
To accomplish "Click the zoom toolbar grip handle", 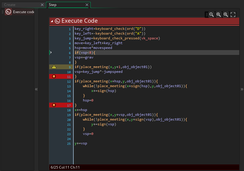I will pos(207,15).
